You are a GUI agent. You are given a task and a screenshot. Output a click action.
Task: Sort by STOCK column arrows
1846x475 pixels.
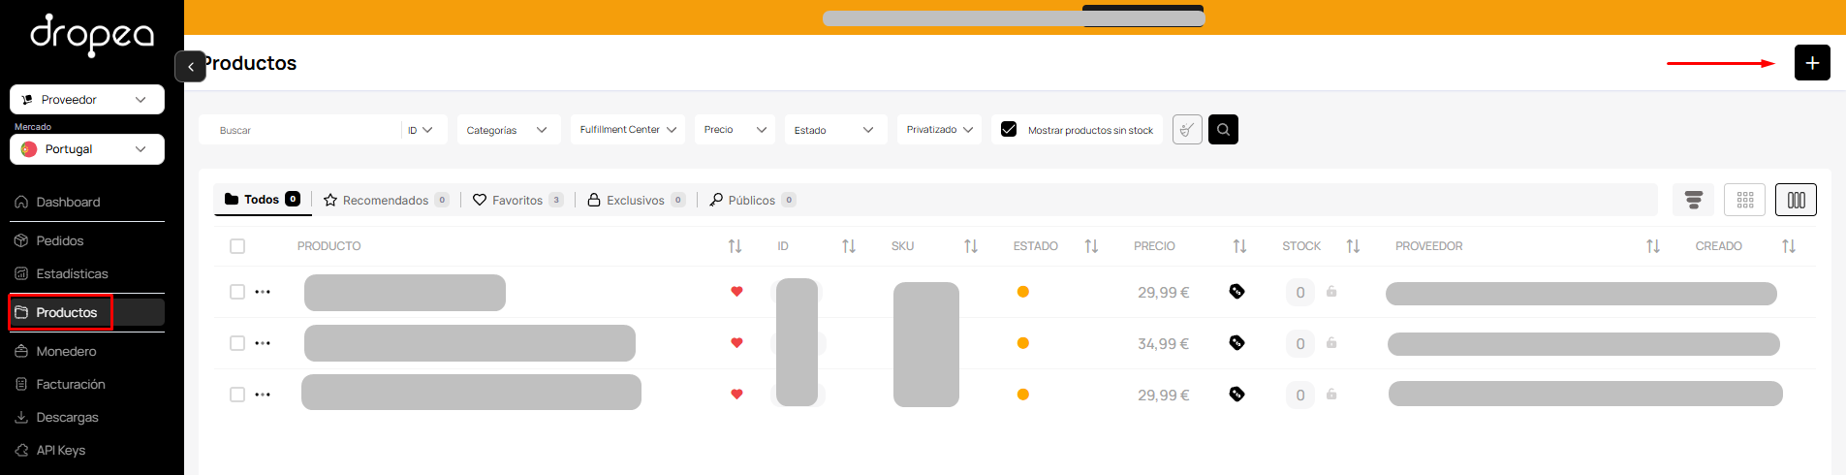pyautogui.click(x=1353, y=246)
